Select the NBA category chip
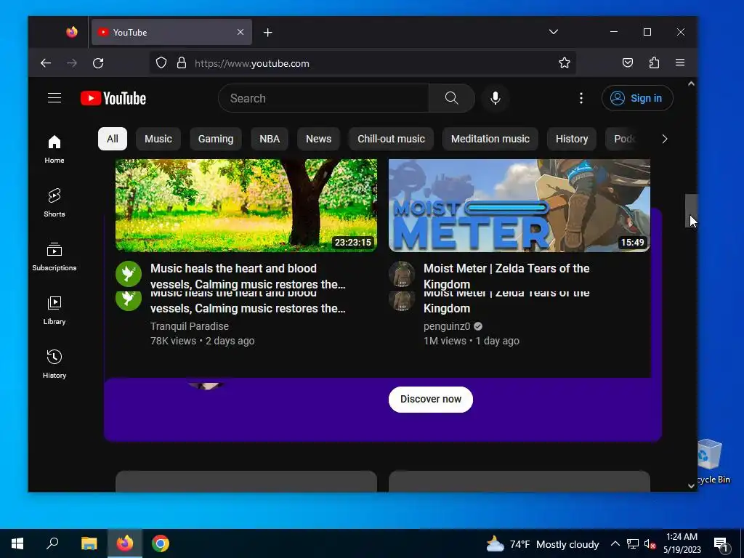744x558 pixels. pyautogui.click(x=270, y=139)
